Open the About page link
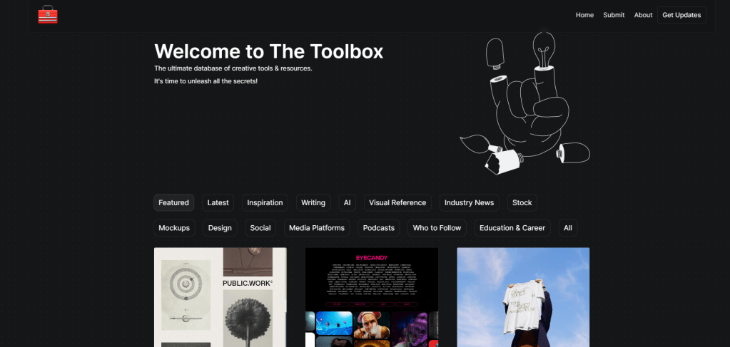Screen dimensions: 730x347 643,15
